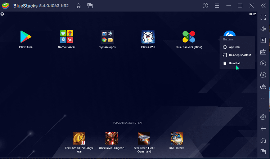
Task: Show more sidebar options (three dots)
Action: [263, 98]
